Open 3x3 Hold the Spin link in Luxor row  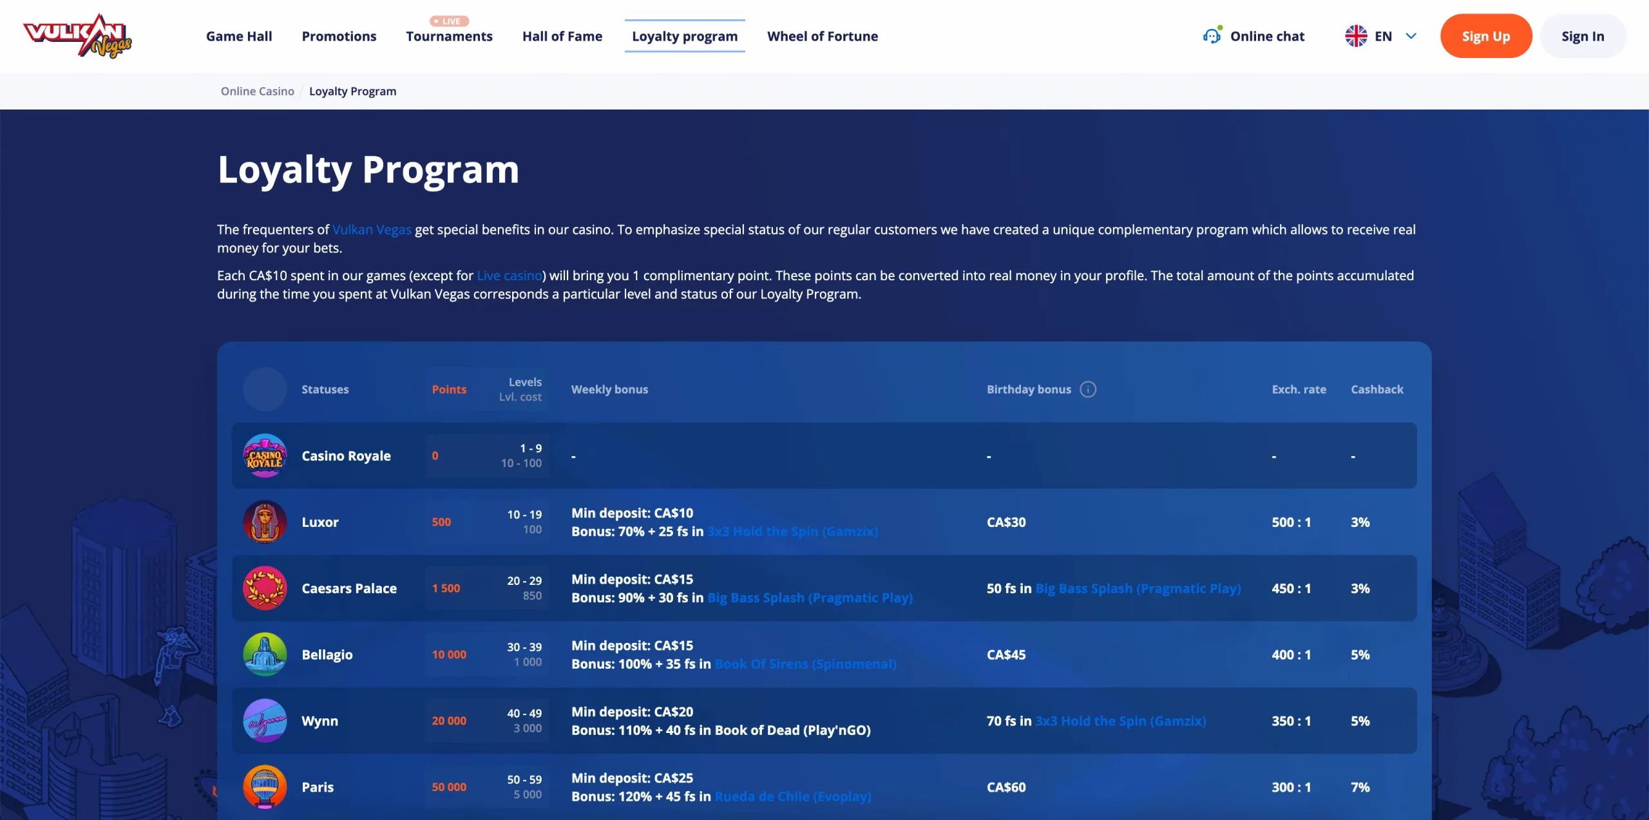pos(792,531)
